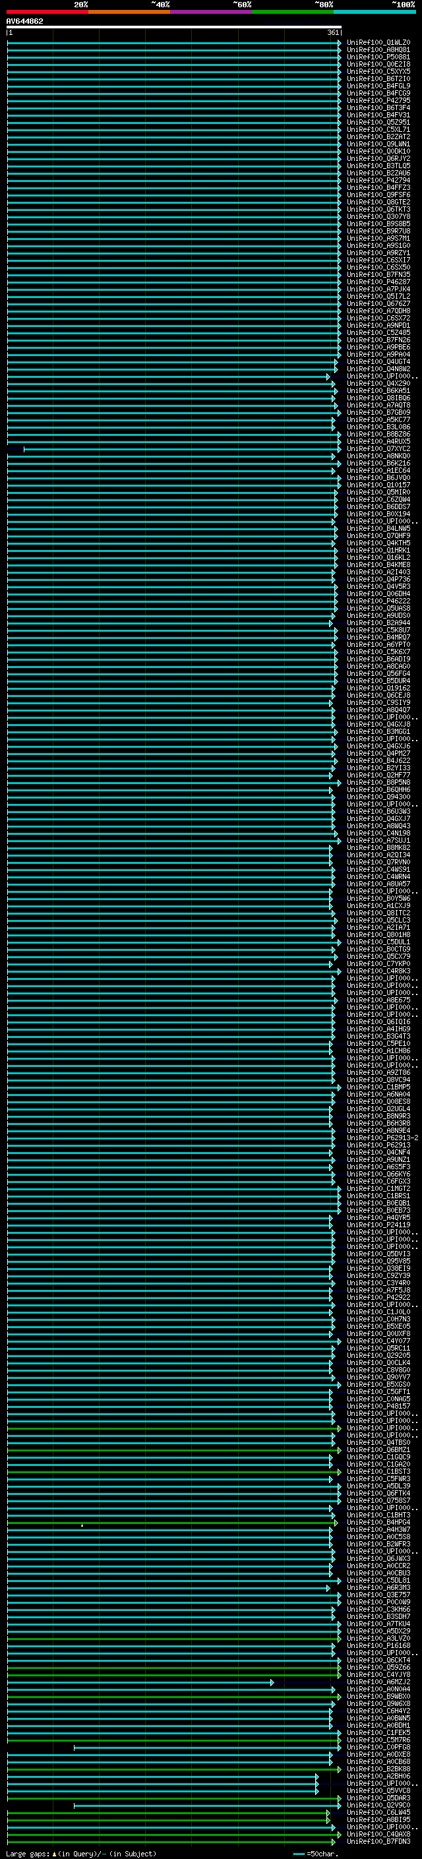Select the query sequence label AV644862
The width and height of the screenshot is (422, 1859).
pos(24,22)
